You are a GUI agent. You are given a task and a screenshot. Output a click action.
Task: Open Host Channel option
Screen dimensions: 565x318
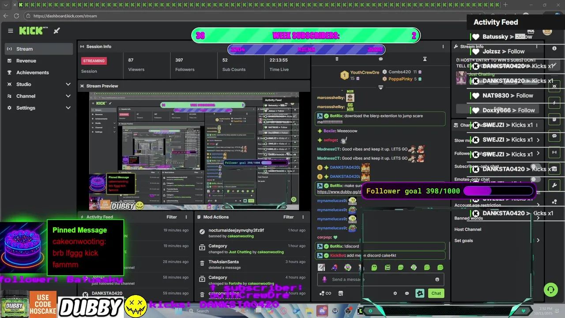[x=468, y=230]
